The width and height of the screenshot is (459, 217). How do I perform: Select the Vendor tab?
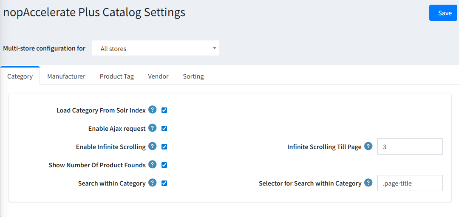pyautogui.click(x=158, y=76)
